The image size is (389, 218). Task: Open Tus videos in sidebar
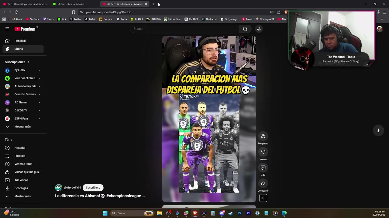point(23,180)
